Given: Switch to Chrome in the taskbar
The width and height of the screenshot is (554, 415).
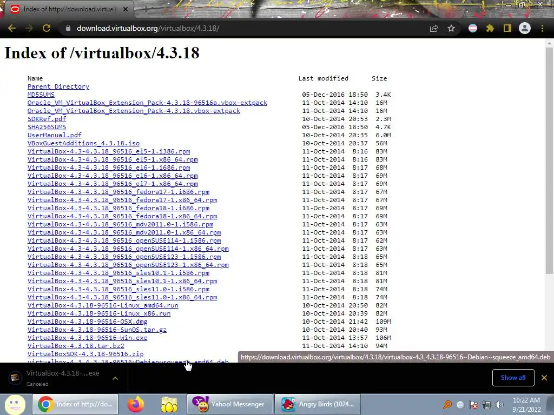Looking at the screenshot, I should 75,404.
